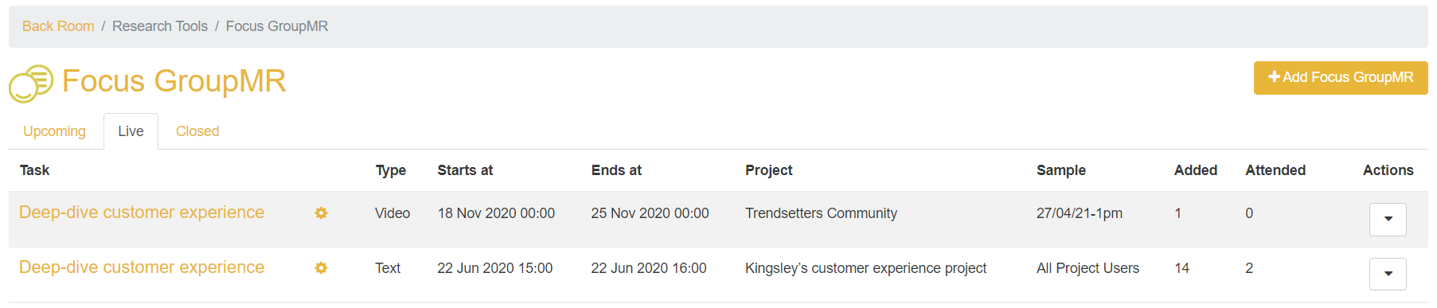1437x308 pixels.
Task: Click the Focus GroupMR page heading
Action: [x=174, y=81]
